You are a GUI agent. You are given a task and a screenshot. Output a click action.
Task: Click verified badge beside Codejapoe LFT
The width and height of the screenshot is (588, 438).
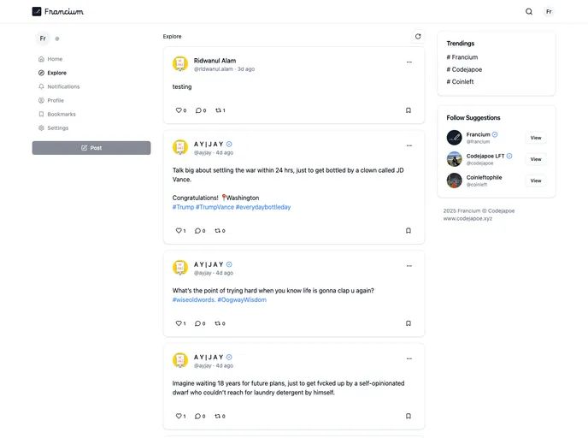point(509,156)
